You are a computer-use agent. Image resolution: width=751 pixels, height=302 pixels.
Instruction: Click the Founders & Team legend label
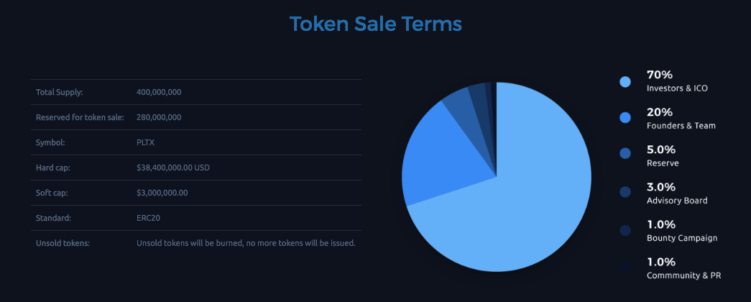[x=681, y=126]
